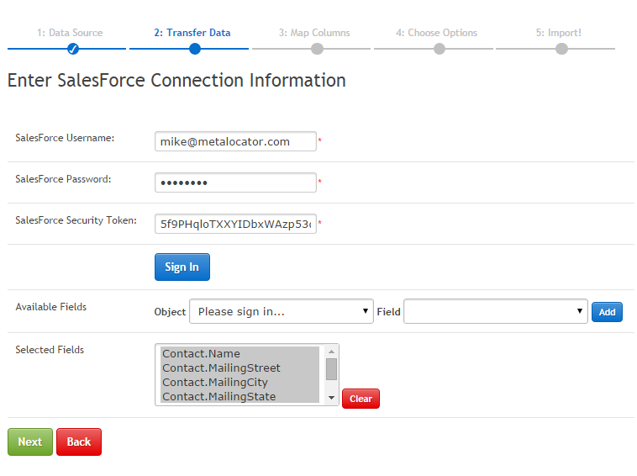Click the Selected Fields scroll up arrow
Viewport: 637px width, 476px height.
click(331, 352)
